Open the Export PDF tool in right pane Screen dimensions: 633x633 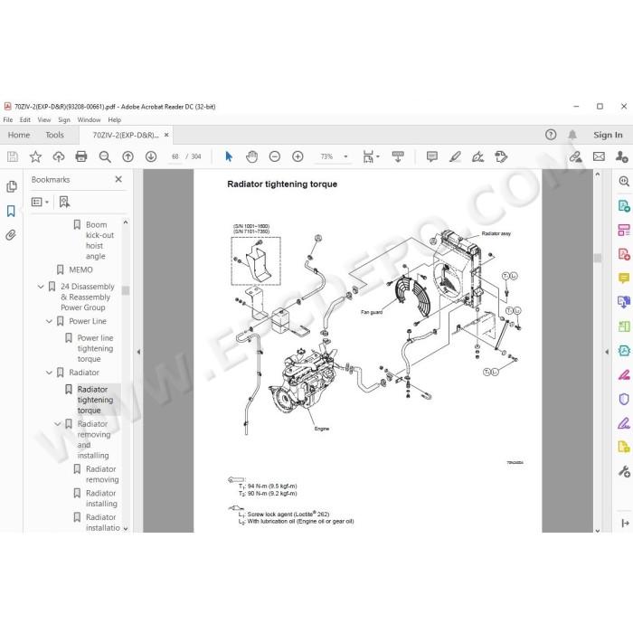click(624, 205)
